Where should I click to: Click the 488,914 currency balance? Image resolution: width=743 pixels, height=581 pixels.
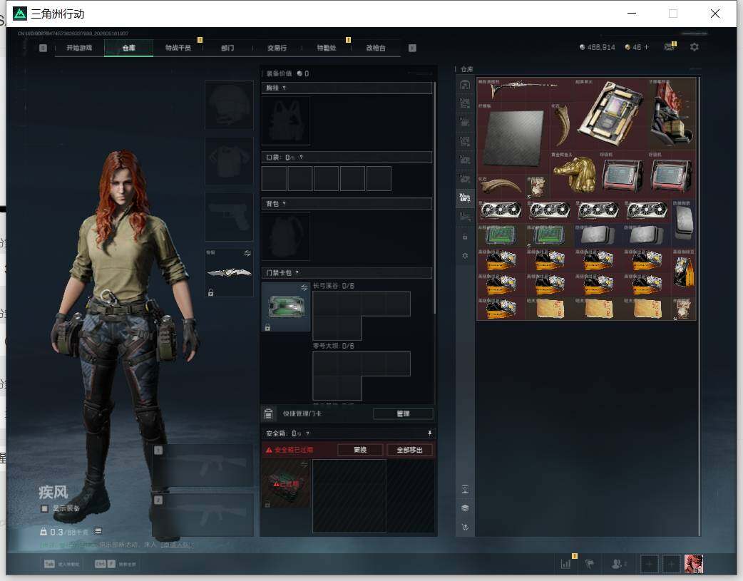click(x=597, y=47)
